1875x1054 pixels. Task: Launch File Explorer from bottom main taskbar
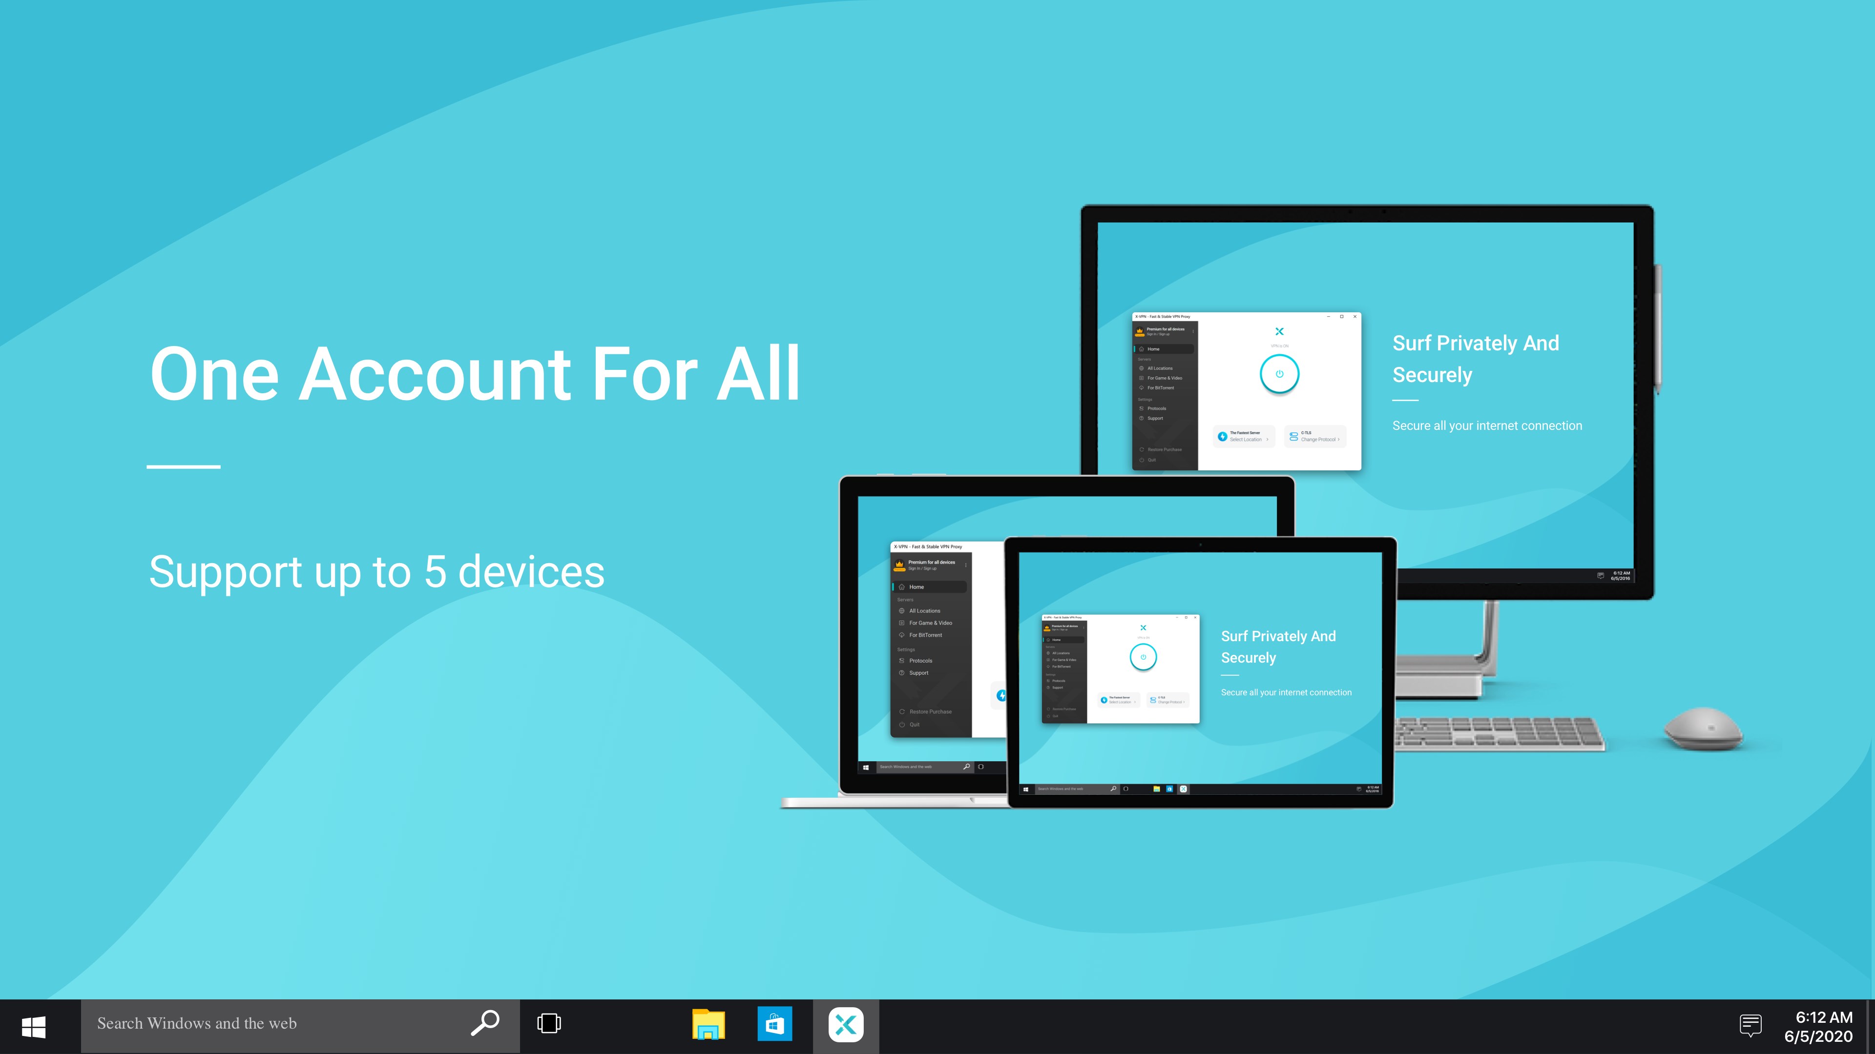pos(708,1025)
